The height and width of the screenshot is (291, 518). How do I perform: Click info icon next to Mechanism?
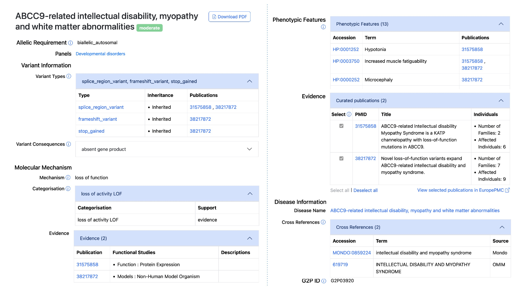point(68,177)
